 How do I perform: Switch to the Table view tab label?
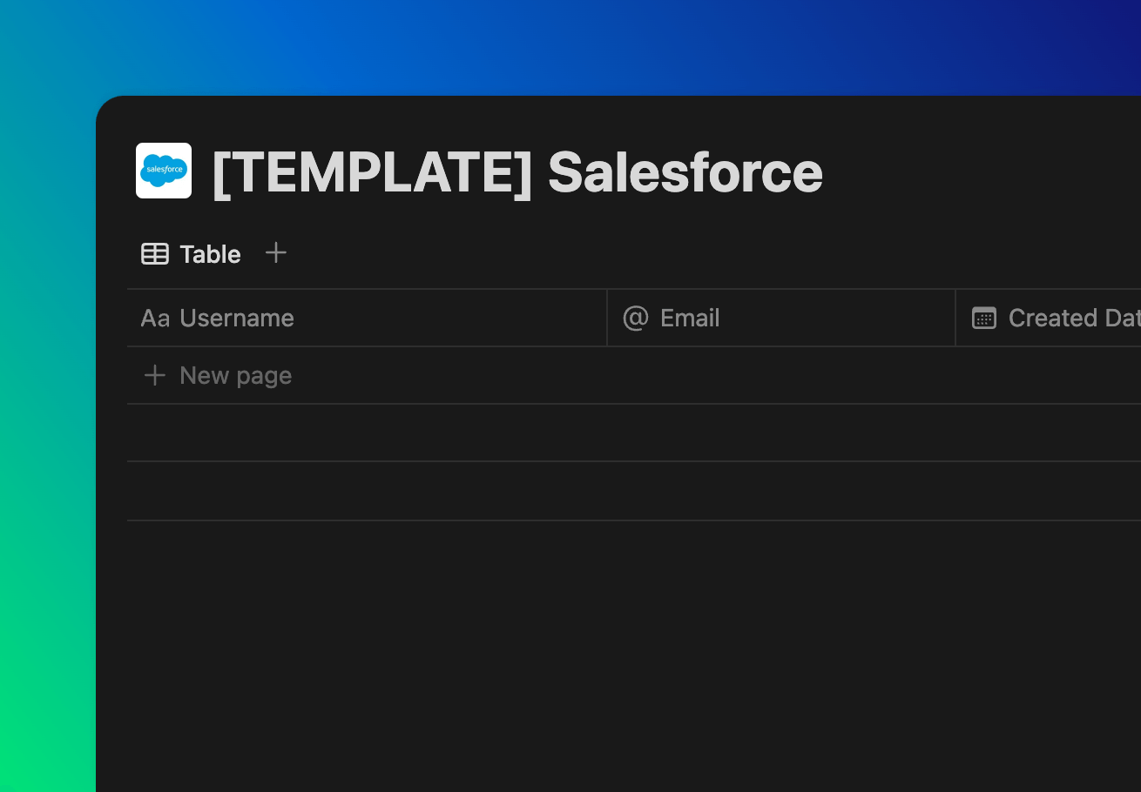[210, 254]
